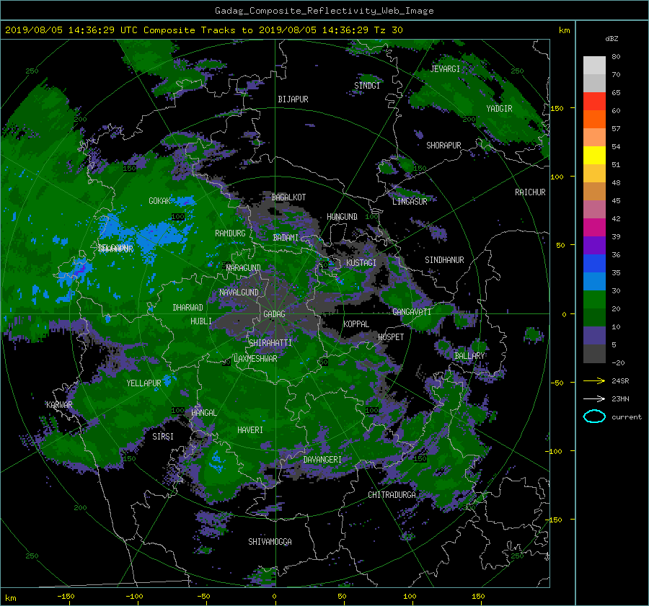Viewport: 649px width, 606px height.
Task: Click the Gadag Composite Reflectivity title
Action: (x=324, y=11)
